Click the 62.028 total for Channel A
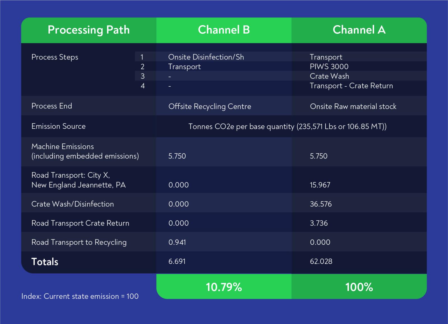Viewport: 448px width, 324px height. tap(321, 261)
